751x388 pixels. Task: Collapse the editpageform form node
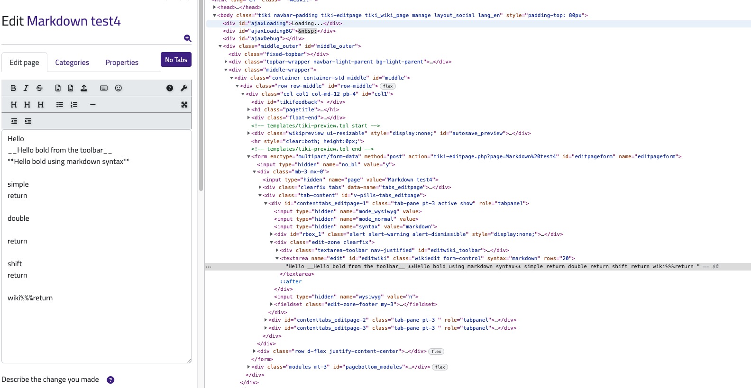[248, 156]
